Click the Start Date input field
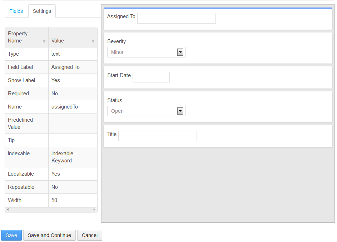This screenshot has height=242, width=337. point(151,77)
